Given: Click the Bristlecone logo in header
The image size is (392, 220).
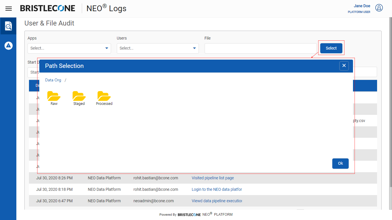Looking at the screenshot, I should click(x=48, y=9).
